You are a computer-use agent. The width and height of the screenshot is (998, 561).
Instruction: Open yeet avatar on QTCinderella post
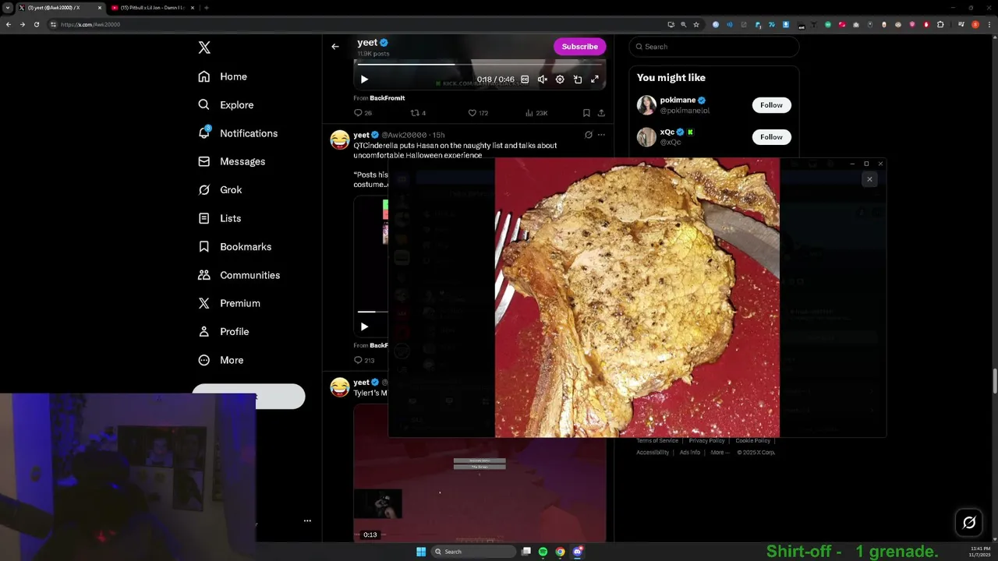[340, 140]
